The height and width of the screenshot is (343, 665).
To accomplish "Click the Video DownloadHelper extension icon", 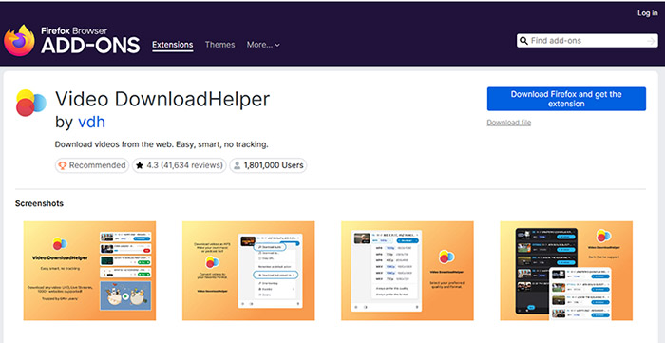I will tap(31, 103).
